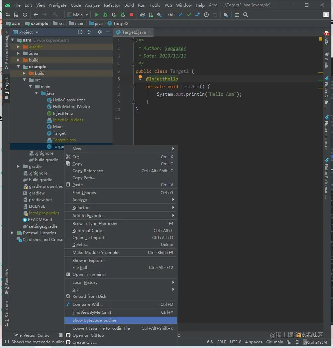Choose Copy Reference from context menu
Screen dimensions: 333x348
tap(121, 171)
